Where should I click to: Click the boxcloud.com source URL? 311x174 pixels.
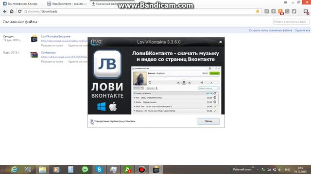pyautogui.click(x=64, y=57)
